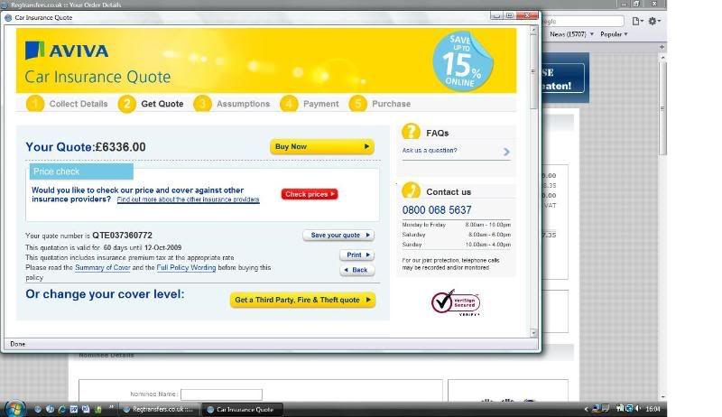Click the popup scrollbar down arrow

(533, 333)
